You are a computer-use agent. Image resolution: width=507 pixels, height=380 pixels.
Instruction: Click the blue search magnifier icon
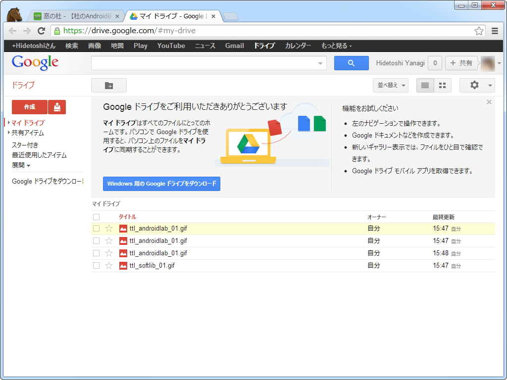tap(351, 63)
